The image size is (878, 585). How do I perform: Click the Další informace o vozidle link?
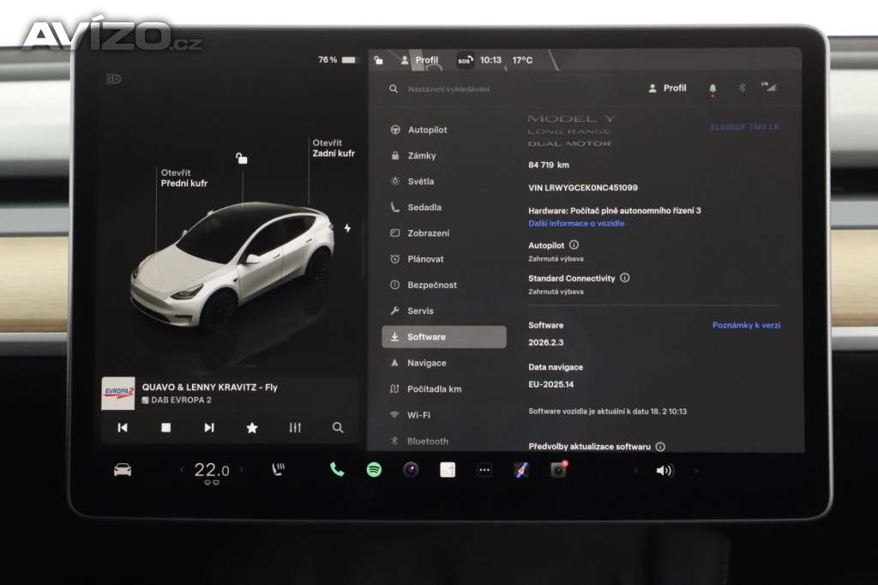click(x=576, y=223)
